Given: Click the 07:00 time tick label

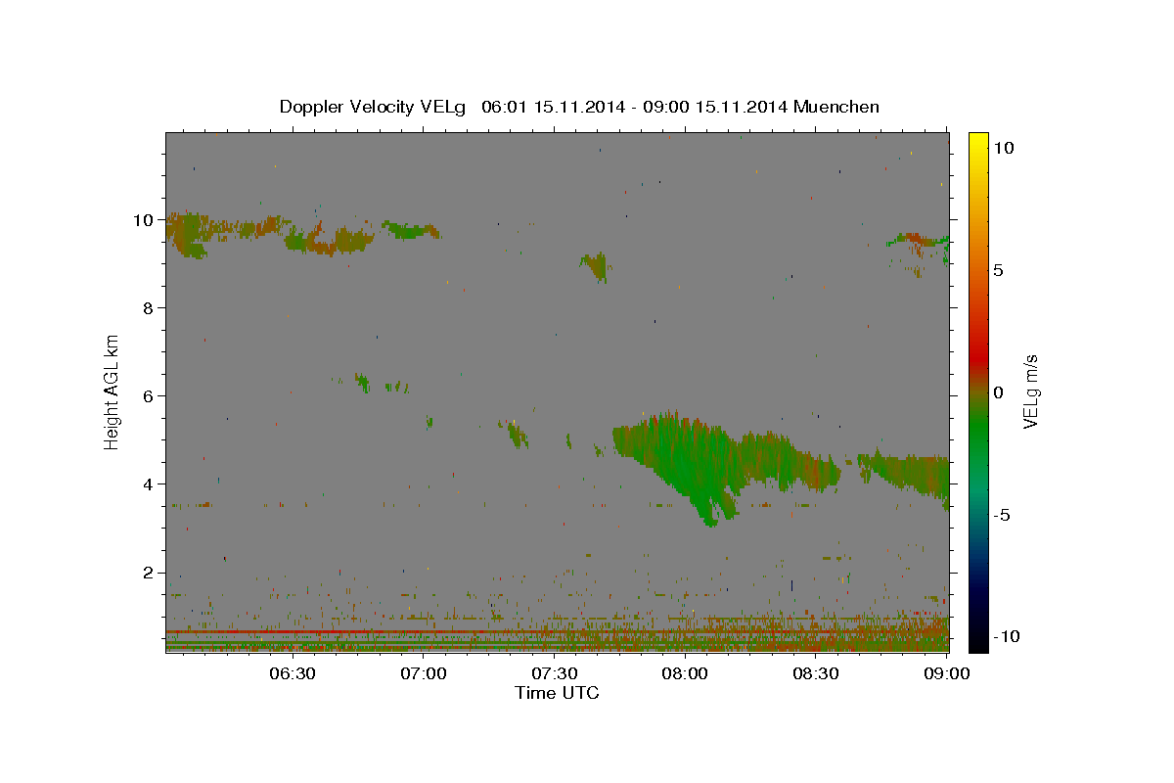Looking at the screenshot, I should (x=424, y=673).
